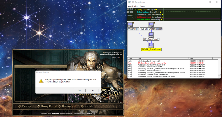Screen dimensions: 222x117
Task: Select the FarmManager node label
Action: coord(133,29)
